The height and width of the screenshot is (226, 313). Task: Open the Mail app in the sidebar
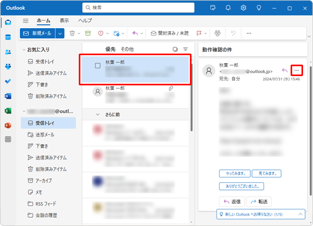coord(8,22)
